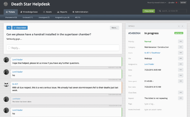Viewport: 190px width, 117px height.
Task: Click the ticket search field
Action: click(x=172, y=11)
